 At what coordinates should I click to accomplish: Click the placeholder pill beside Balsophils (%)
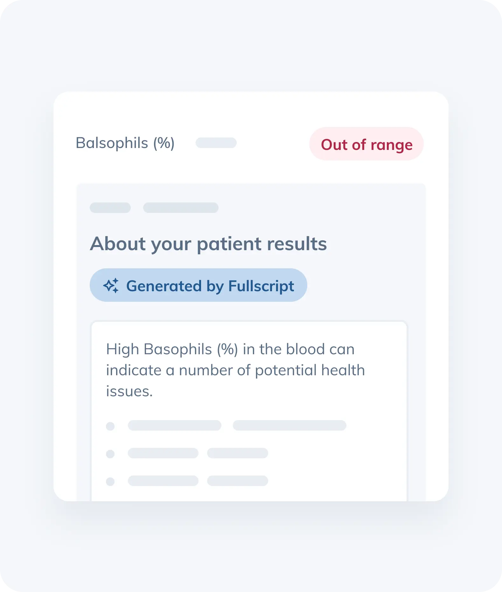pos(216,143)
